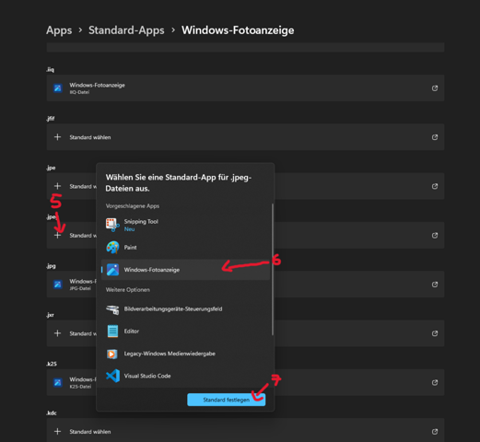
Task: Click 'IIQ-Datei' subtitle text
Action: [x=79, y=92]
